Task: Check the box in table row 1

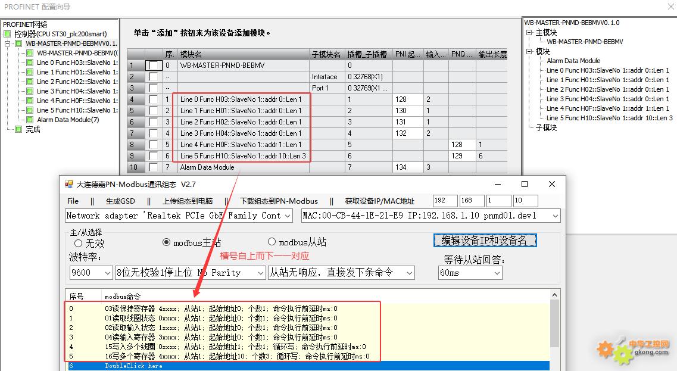Action: [x=154, y=65]
